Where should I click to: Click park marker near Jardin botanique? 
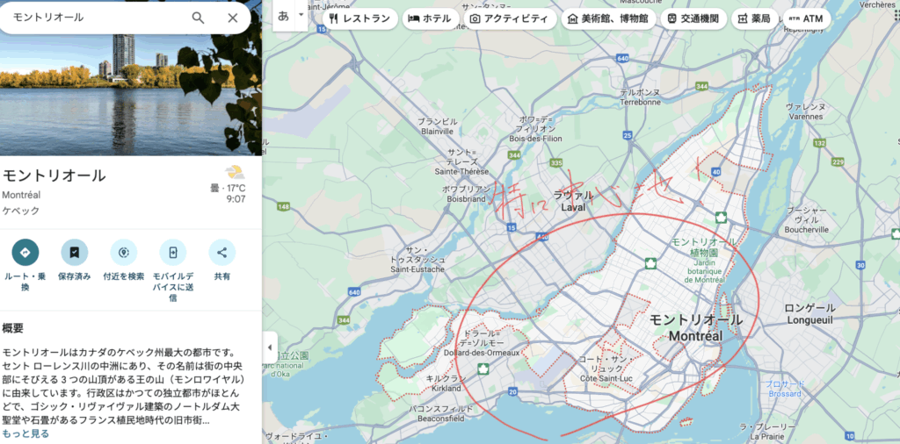click(x=650, y=263)
